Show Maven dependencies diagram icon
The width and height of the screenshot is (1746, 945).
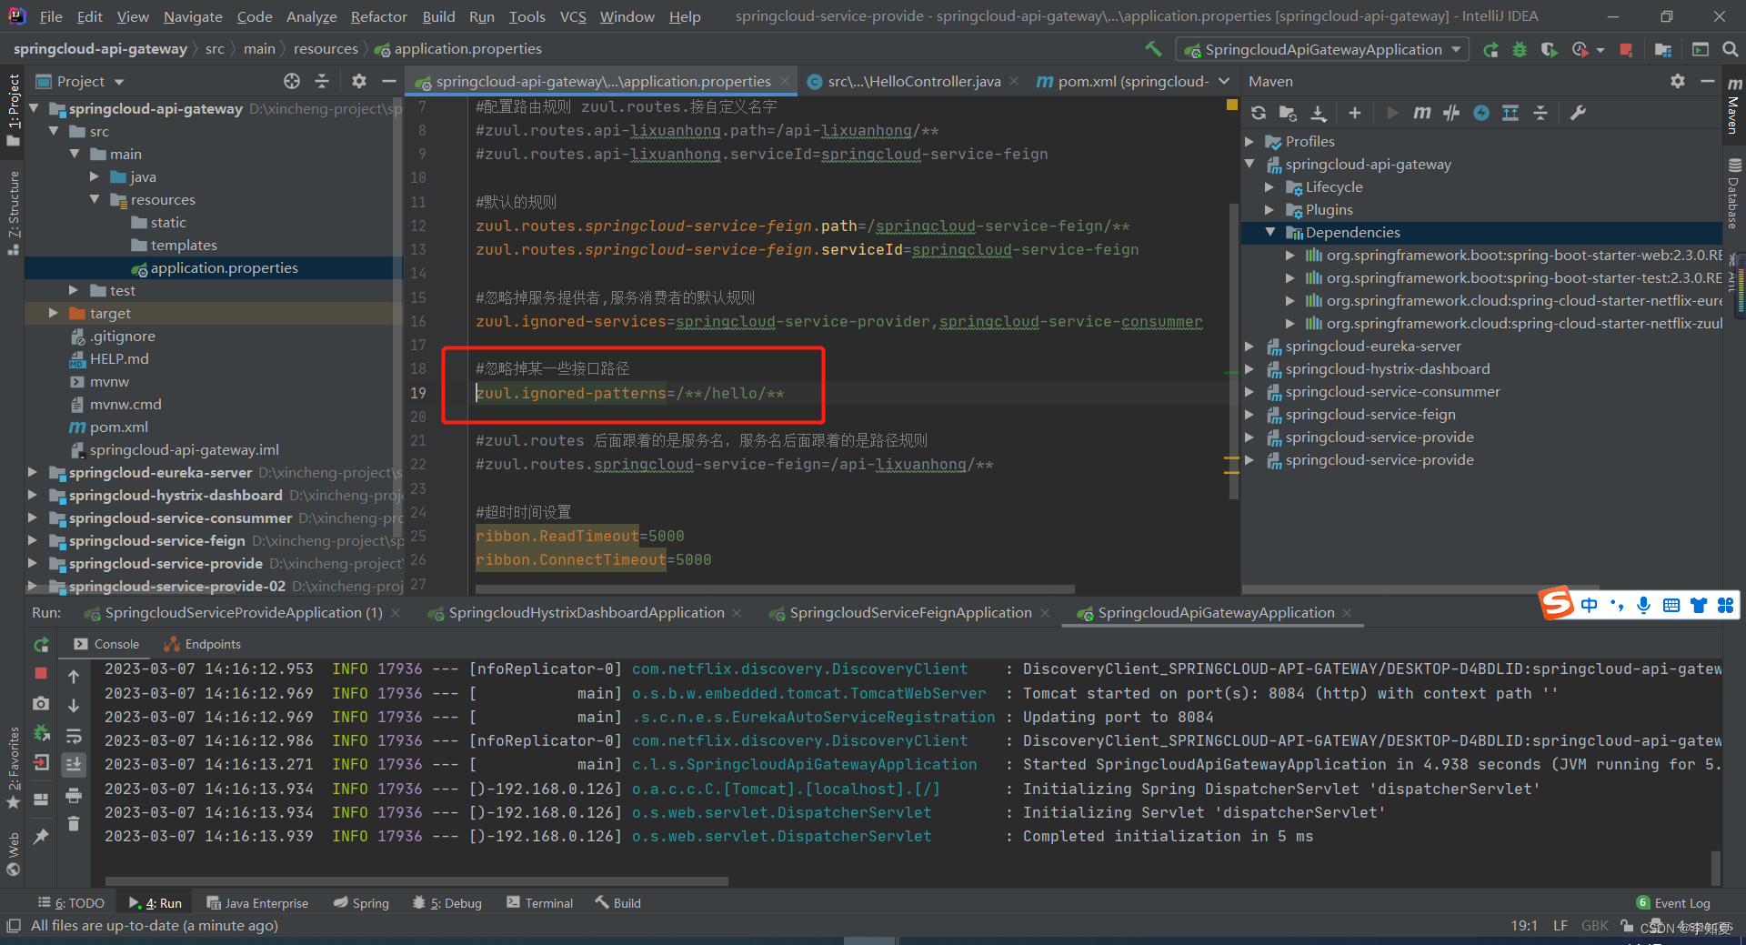[1510, 113]
